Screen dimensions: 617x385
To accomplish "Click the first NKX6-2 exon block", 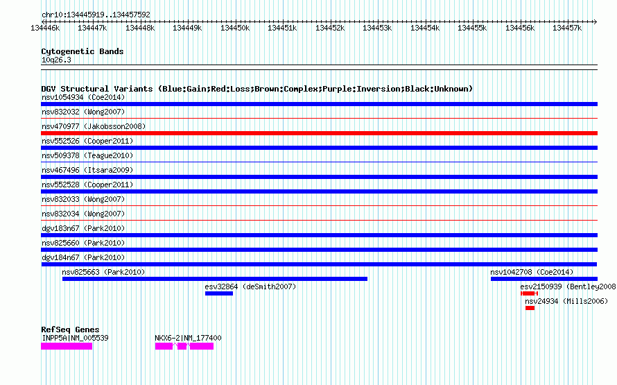I will tap(164, 346).
